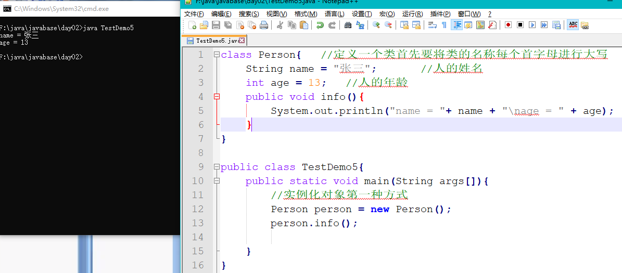Open the 宏(O) menu
The height and width of the screenshot is (273, 622).
(x=387, y=14)
